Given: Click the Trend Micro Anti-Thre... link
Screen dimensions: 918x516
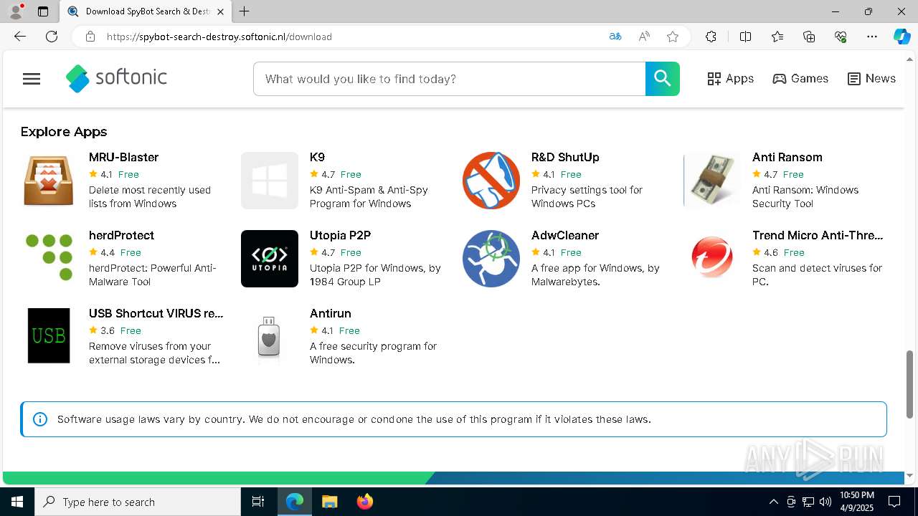Looking at the screenshot, I should point(818,235).
